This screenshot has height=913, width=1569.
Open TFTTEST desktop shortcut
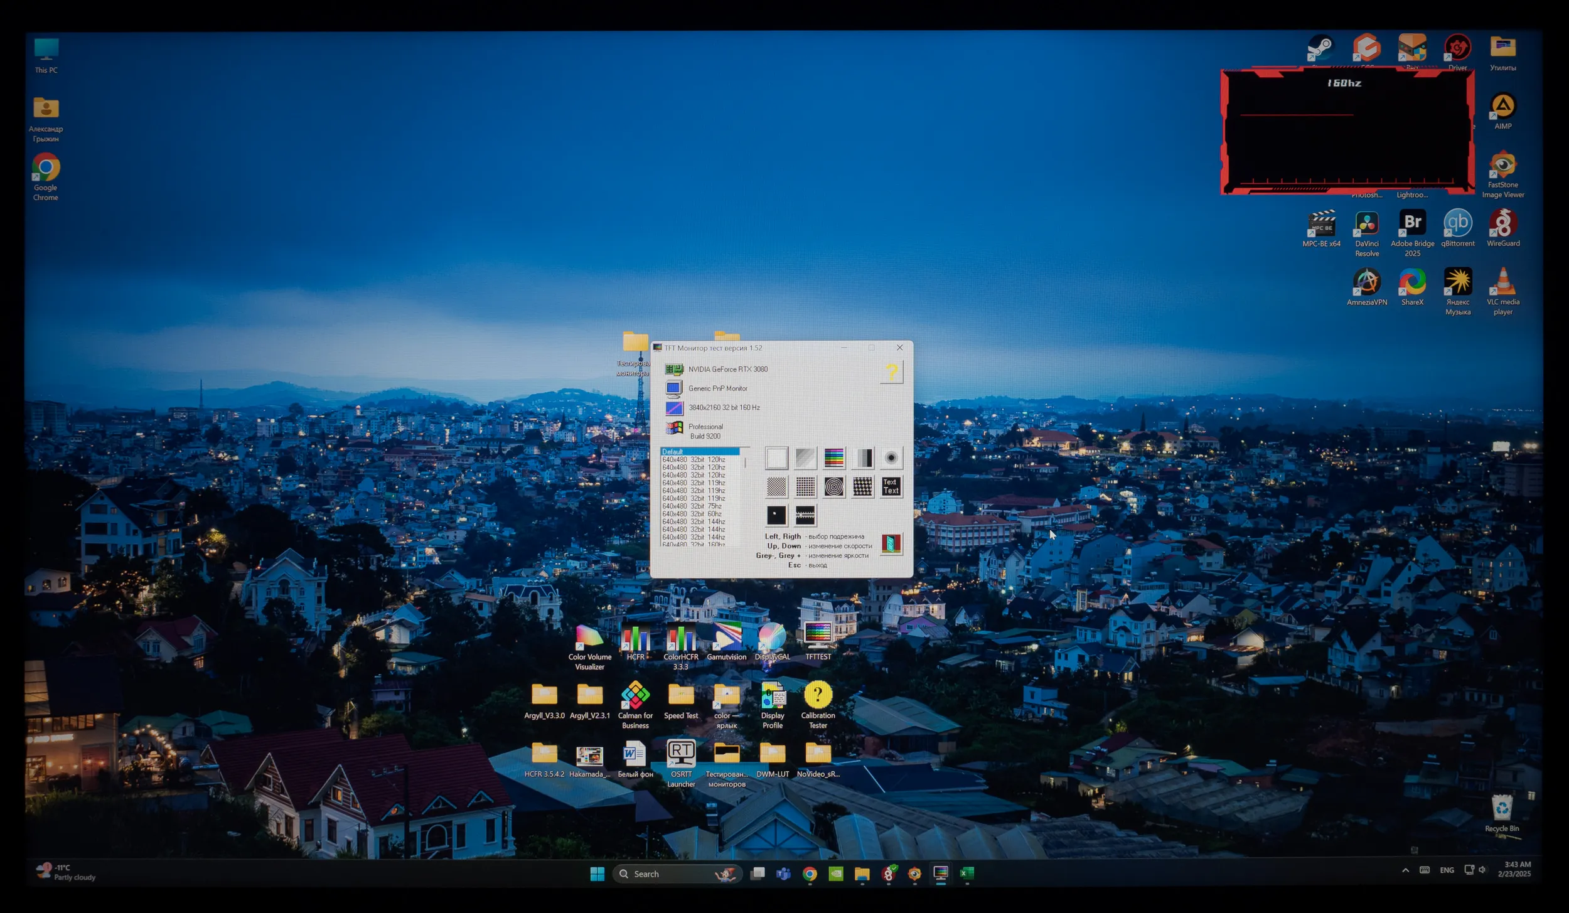point(818,641)
